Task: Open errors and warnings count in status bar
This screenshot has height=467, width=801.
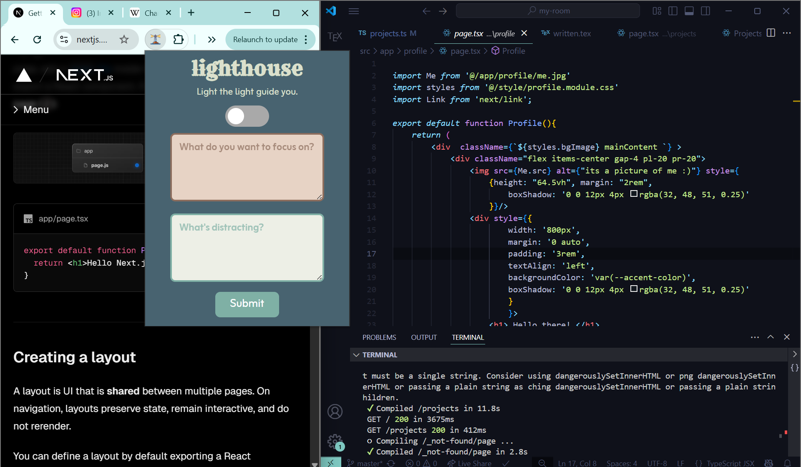Action: 422,463
